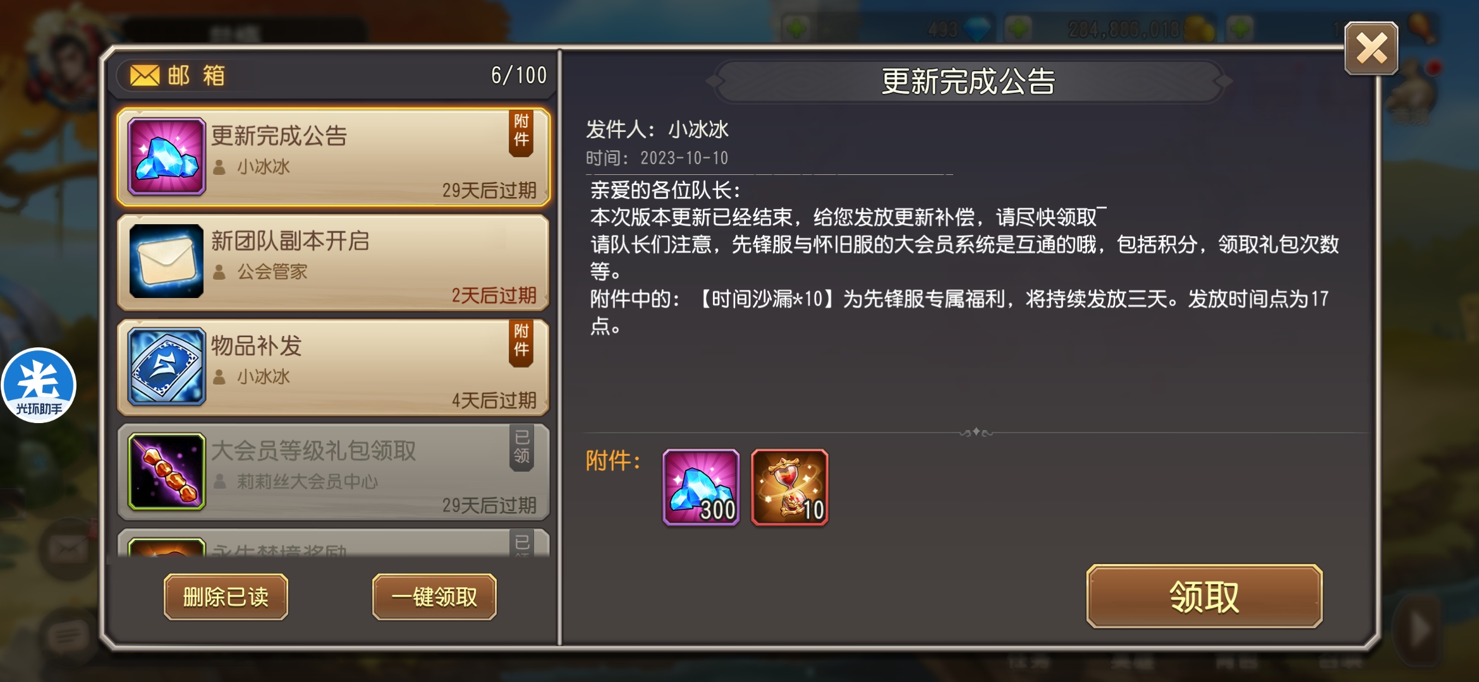Open the 大会员等级礼包领取 mail entry
This screenshot has width=1479, height=682.
(x=333, y=472)
